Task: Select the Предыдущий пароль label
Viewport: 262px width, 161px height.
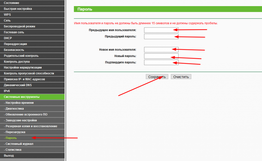Action: click(121, 36)
